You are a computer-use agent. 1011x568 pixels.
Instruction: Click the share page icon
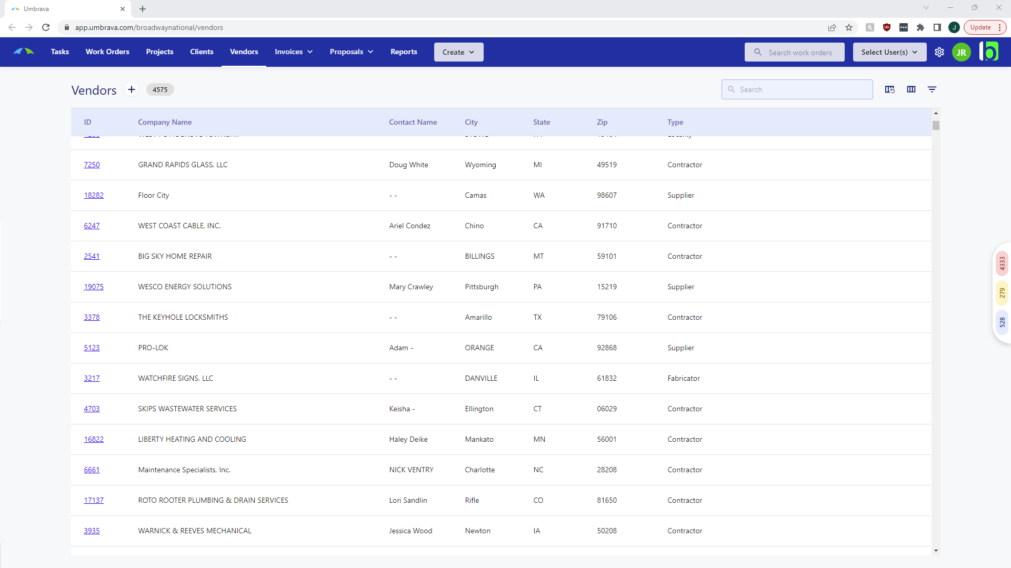832,27
